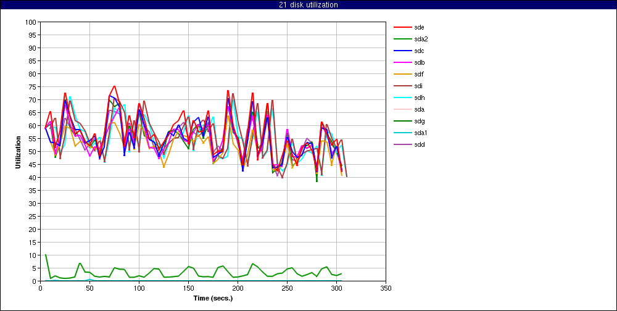Select the sda2 legend label
The width and height of the screenshot is (617, 311).
(x=421, y=39)
